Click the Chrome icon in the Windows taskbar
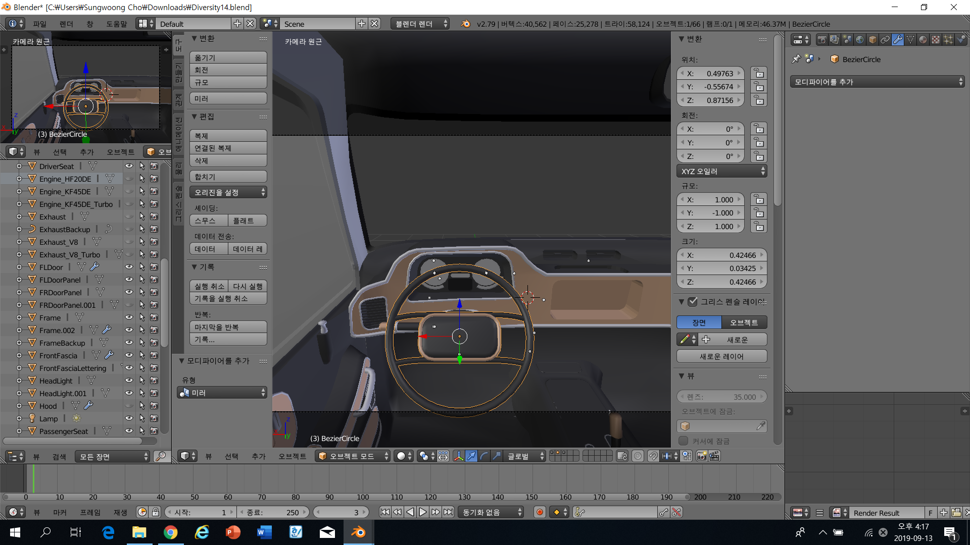Image resolution: width=970 pixels, height=545 pixels. point(170,532)
